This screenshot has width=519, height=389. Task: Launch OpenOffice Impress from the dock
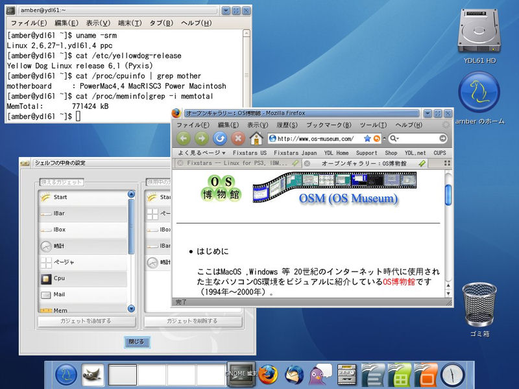426,375
